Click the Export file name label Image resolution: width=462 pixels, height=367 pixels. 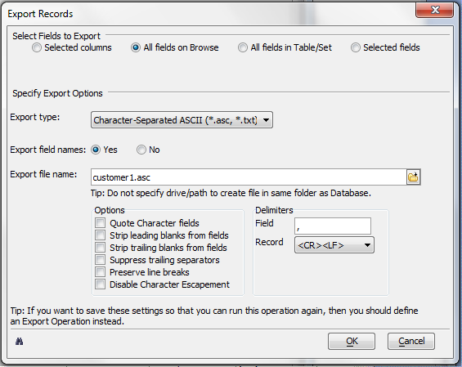(43, 174)
